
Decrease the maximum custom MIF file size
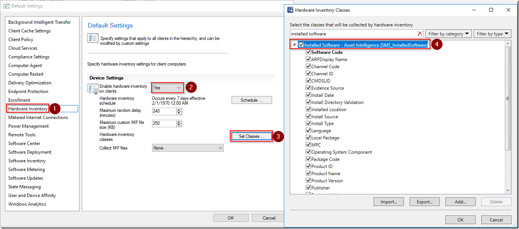point(179,125)
